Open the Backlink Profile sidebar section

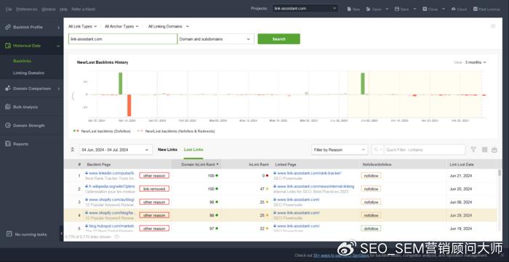tap(32, 27)
